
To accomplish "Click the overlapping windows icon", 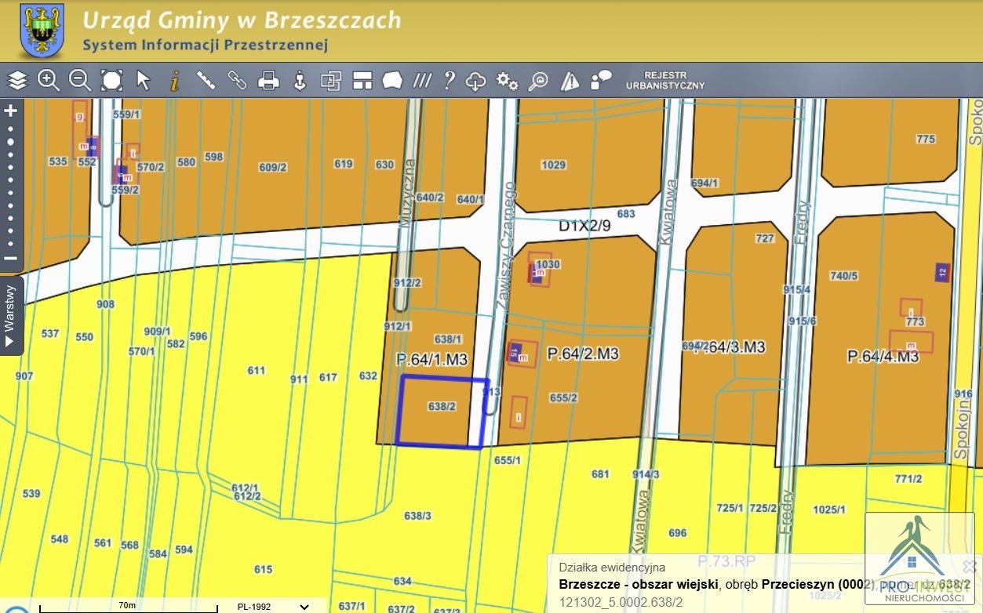I will pyautogui.click(x=331, y=80).
